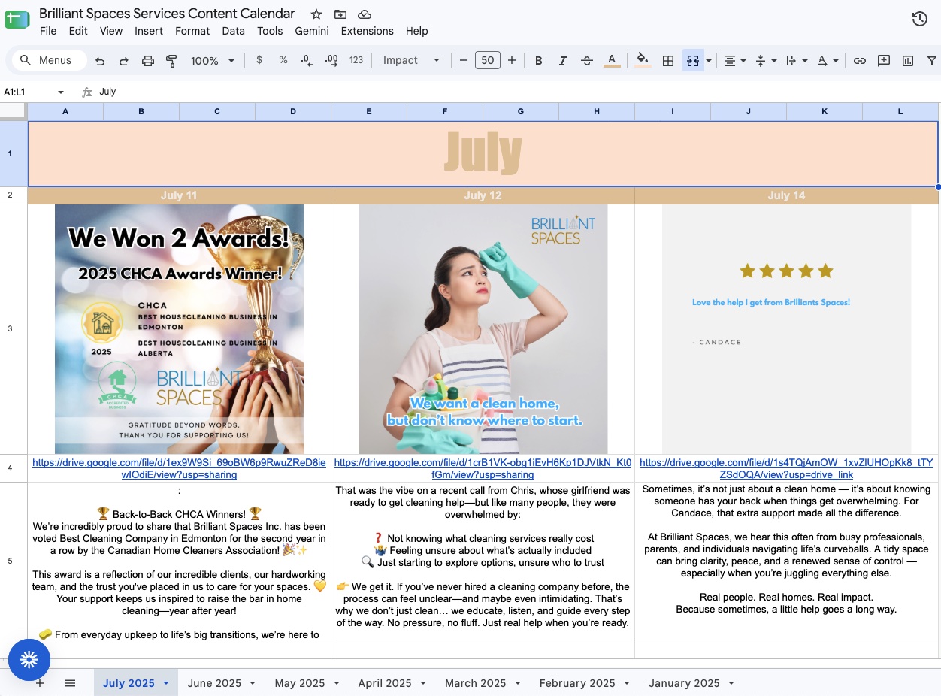Insert a chart
This screenshot has height=696, width=941.
click(x=908, y=61)
